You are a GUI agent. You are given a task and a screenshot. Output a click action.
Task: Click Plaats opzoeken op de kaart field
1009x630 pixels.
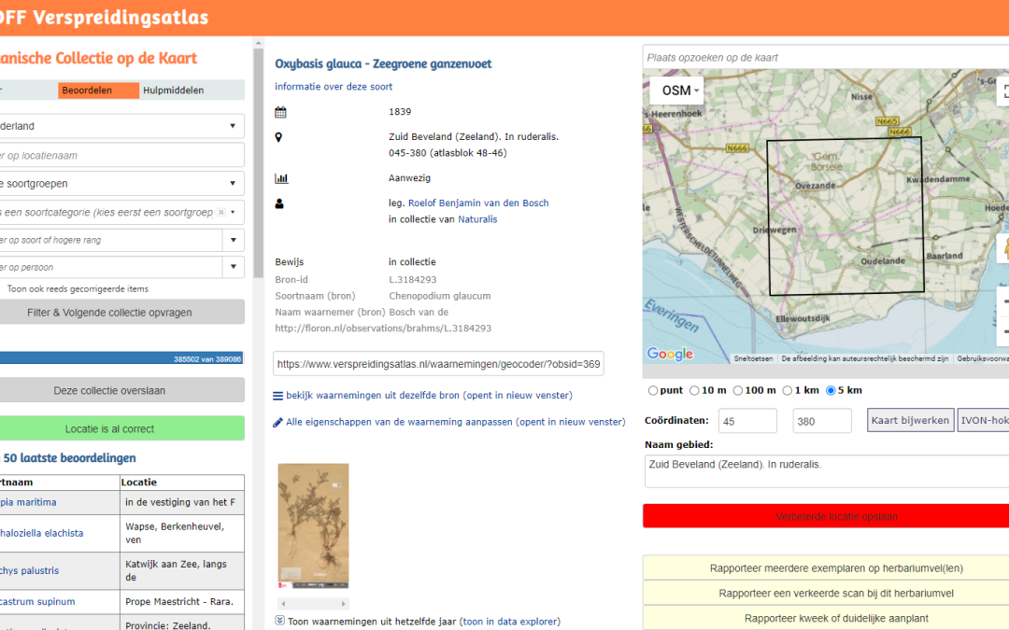tap(826, 57)
